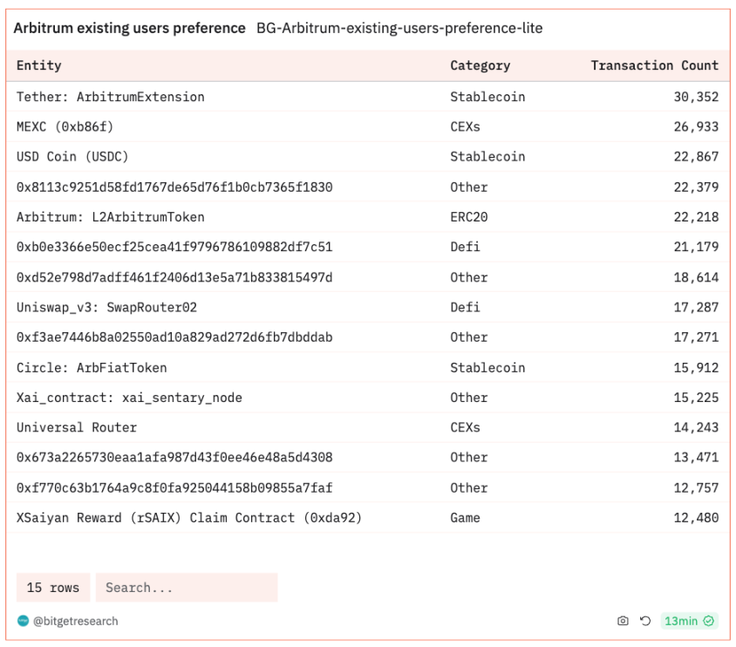This screenshot has width=736, height=647.
Task: Open the @bitgetresearch profile link
Action: coord(76,621)
